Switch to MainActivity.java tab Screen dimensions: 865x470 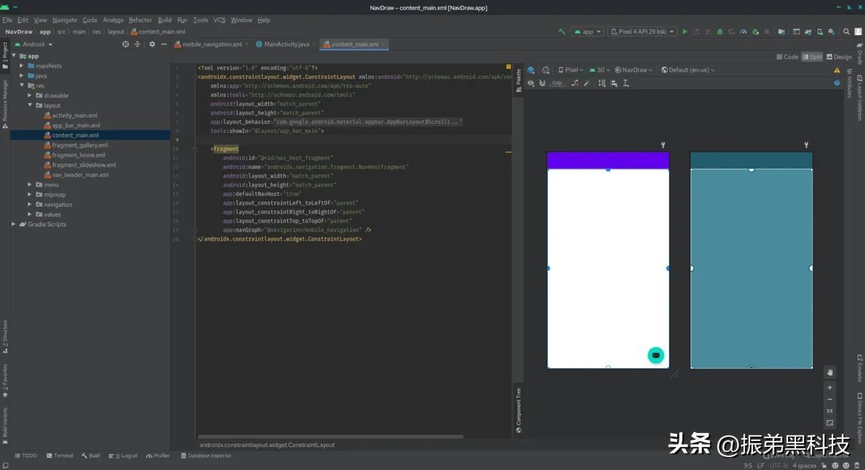click(286, 44)
